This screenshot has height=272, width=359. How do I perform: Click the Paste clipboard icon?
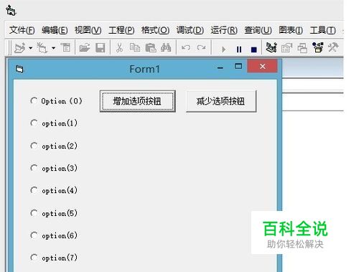point(151,47)
